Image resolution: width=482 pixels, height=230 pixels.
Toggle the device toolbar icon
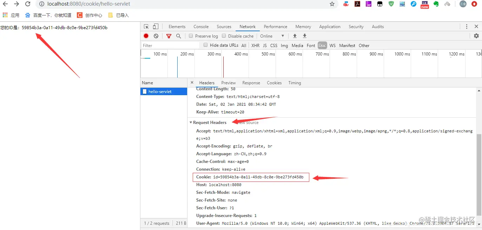(x=156, y=26)
